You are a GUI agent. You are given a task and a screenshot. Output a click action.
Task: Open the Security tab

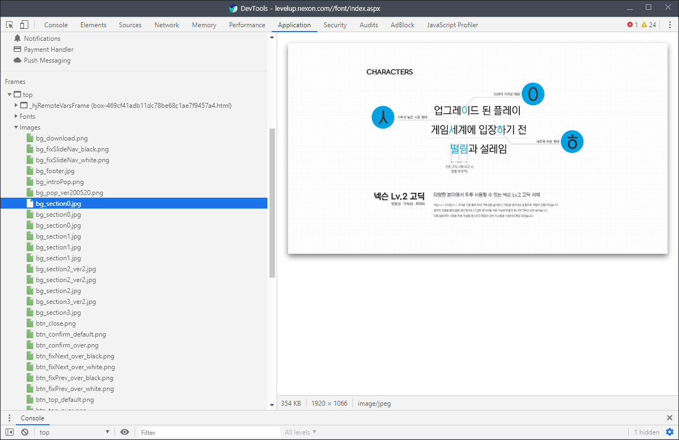pyautogui.click(x=335, y=25)
